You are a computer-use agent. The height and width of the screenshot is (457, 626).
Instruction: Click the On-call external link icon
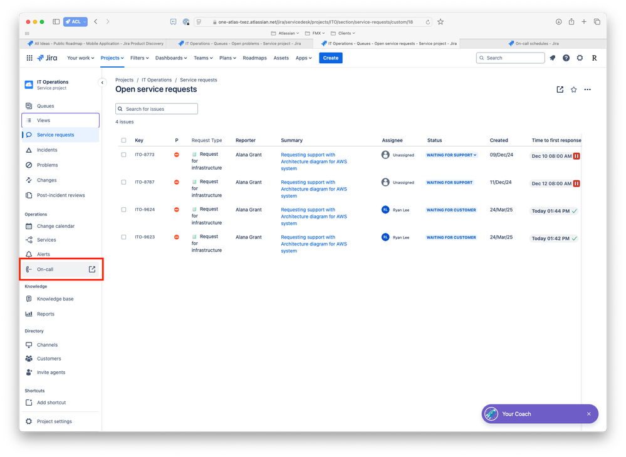pyautogui.click(x=92, y=269)
